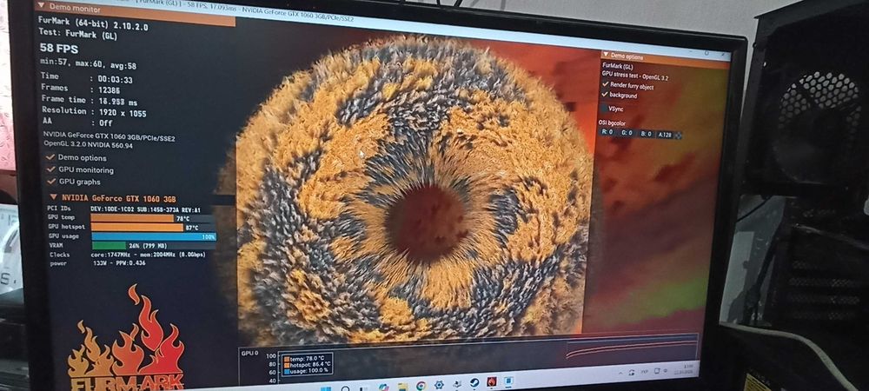The image size is (869, 391).
Task: Uncheck the GPU monitoring checkbox
Action: tap(51, 170)
